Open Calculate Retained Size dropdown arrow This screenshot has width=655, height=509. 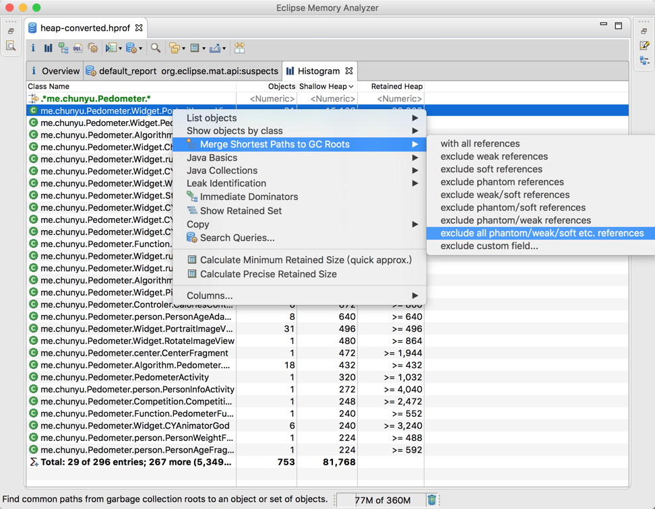pos(204,48)
